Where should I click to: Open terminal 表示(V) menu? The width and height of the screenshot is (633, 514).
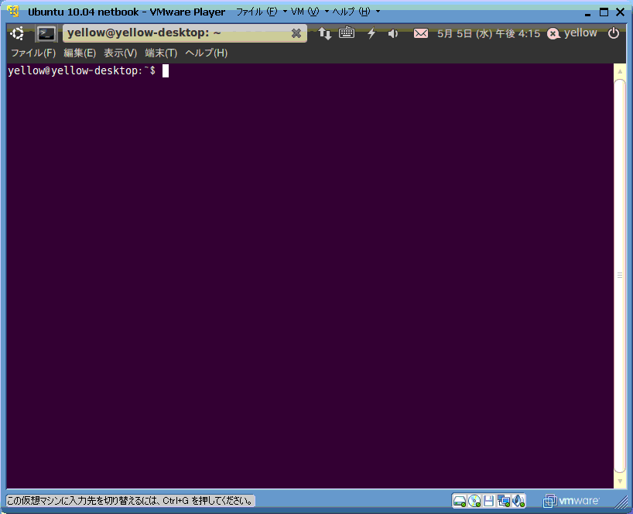120,53
